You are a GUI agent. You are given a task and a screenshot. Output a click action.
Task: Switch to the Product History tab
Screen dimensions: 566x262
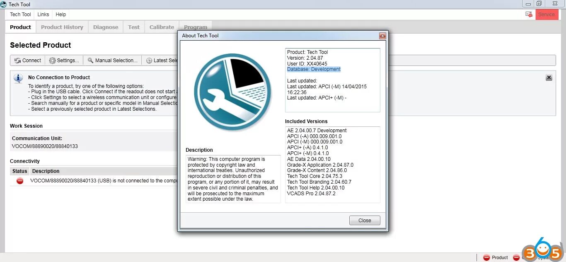pyautogui.click(x=62, y=27)
